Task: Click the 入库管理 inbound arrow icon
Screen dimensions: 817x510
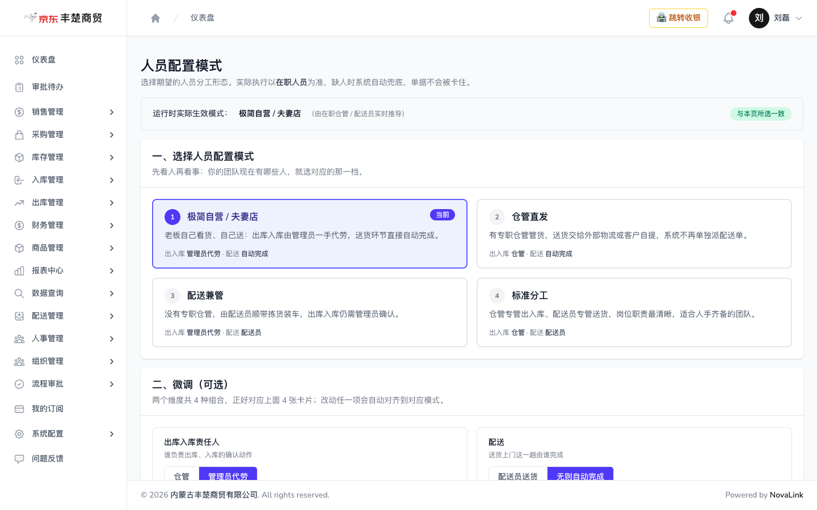Action: [19, 180]
